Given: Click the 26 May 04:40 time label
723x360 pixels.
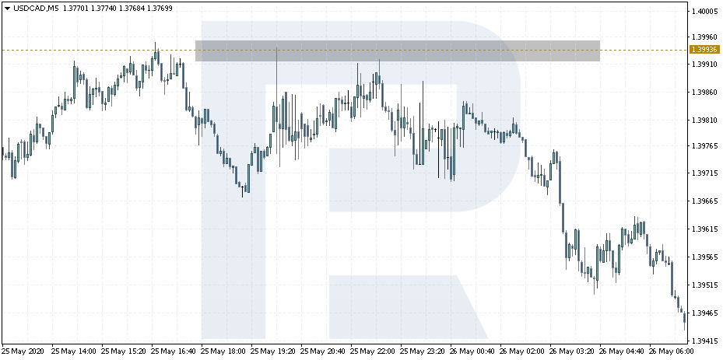Looking at the screenshot, I should pyautogui.click(x=622, y=351).
